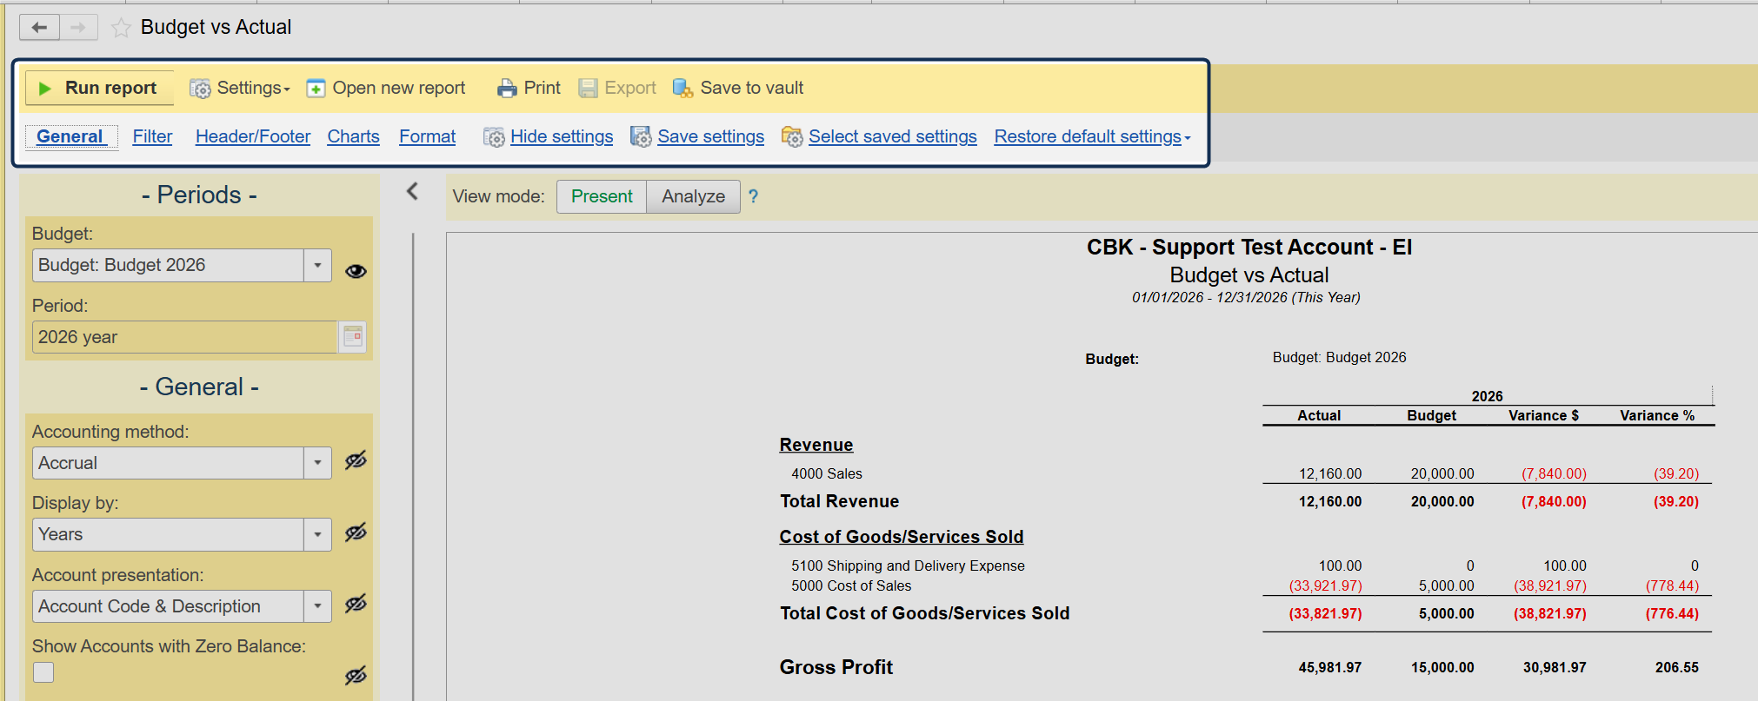1758x701 pixels.
Task: Switch to the Filter tab
Action: point(152,137)
